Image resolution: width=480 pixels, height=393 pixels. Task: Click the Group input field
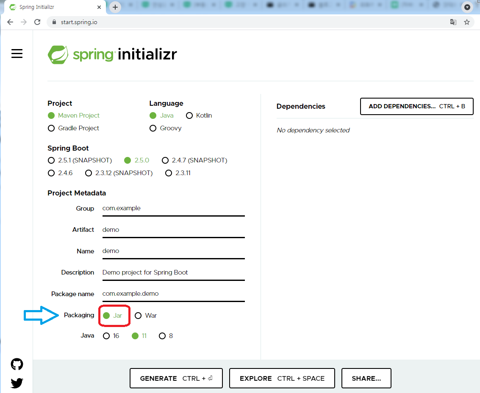pos(174,209)
